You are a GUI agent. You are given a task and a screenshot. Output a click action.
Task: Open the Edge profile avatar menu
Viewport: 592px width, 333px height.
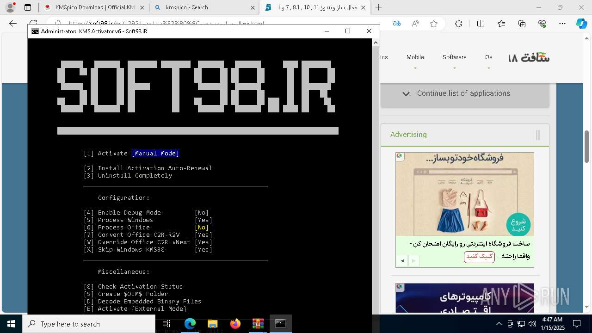point(10,7)
